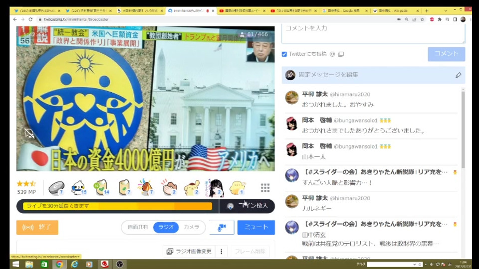This screenshot has width=479, height=269.
Task: Open the browser zoom magnifier icon
Action: pos(407,19)
